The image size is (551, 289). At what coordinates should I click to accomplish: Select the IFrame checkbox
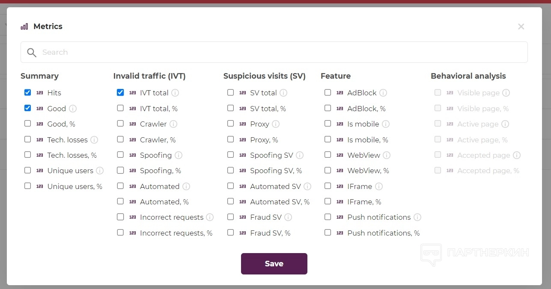pos(328,186)
